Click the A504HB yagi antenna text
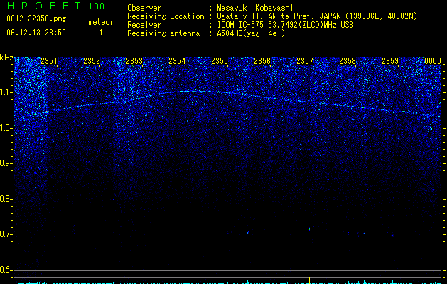This screenshot has height=284, width=447. [x=251, y=33]
